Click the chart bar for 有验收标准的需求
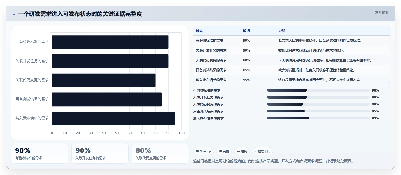This screenshot has width=401, height=175. pos(110,42)
